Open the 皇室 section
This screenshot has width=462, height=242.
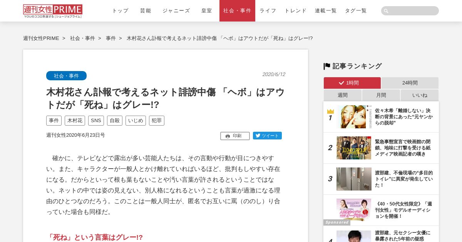coord(207,11)
